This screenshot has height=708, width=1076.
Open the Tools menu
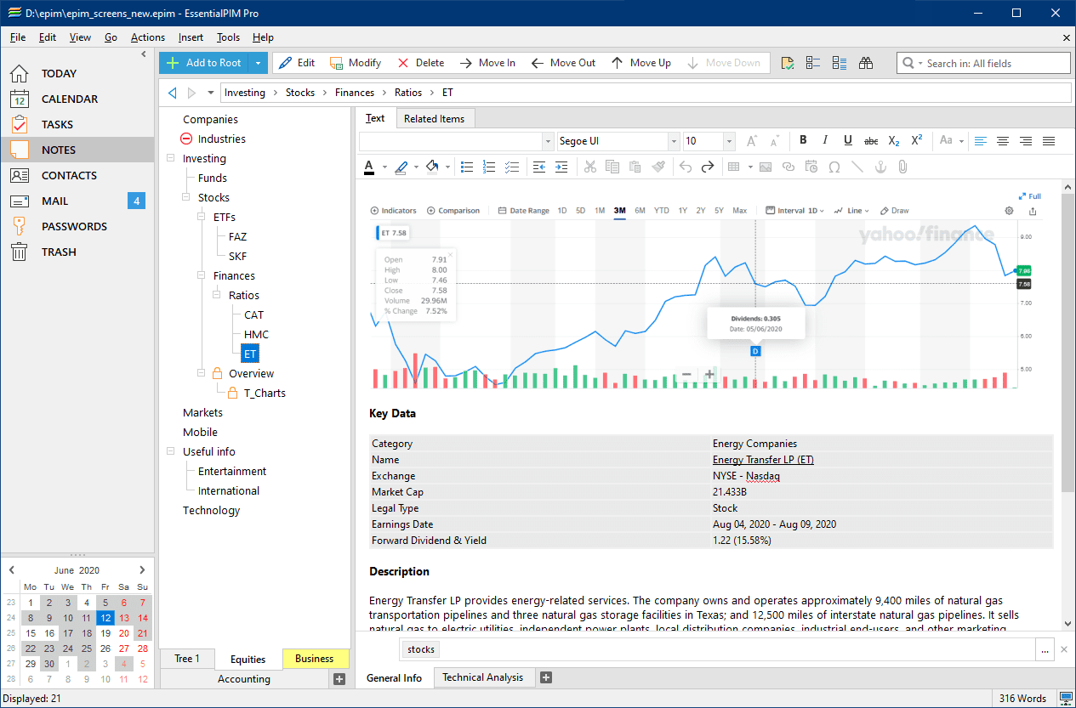(x=228, y=37)
